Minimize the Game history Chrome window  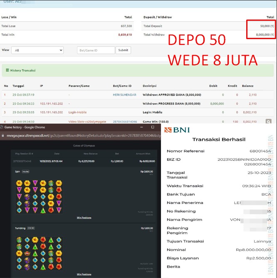[x=141, y=127]
